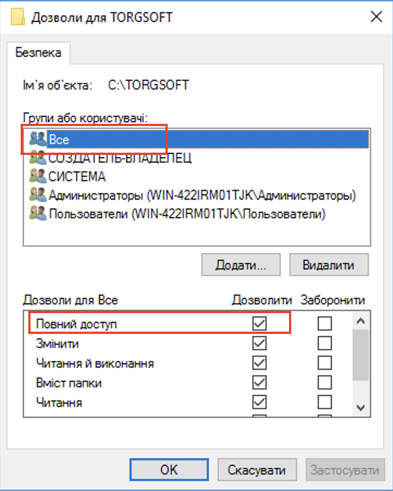
Task: Click the Додати button
Action: (241, 265)
